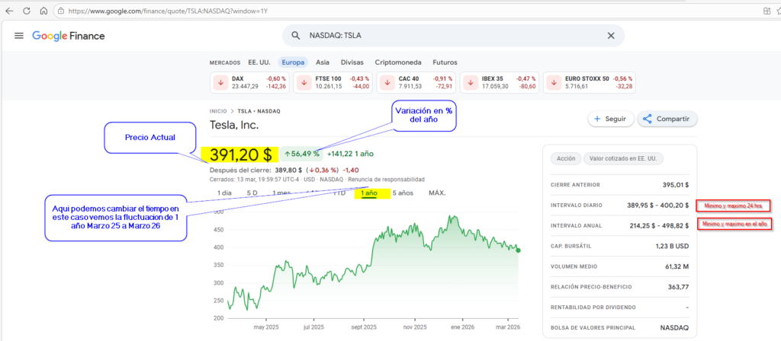Viewport: 781px width, 341px height.
Task: Switch to the Futuros market tab
Action: click(446, 62)
